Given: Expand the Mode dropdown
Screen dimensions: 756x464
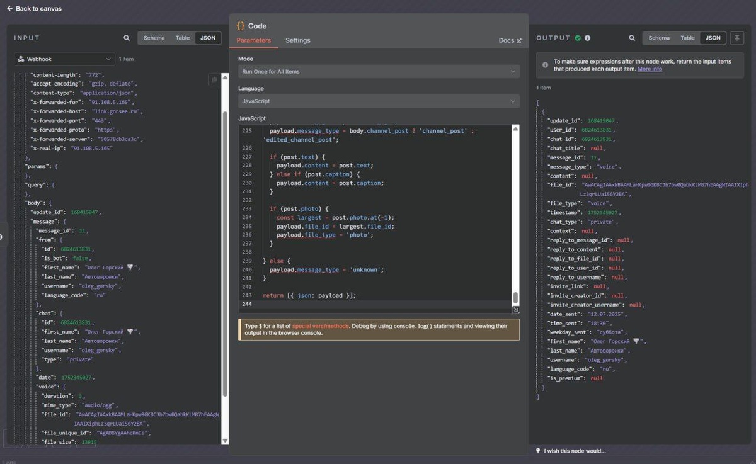Looking at the screenshot, I should (x=379, y=72).
